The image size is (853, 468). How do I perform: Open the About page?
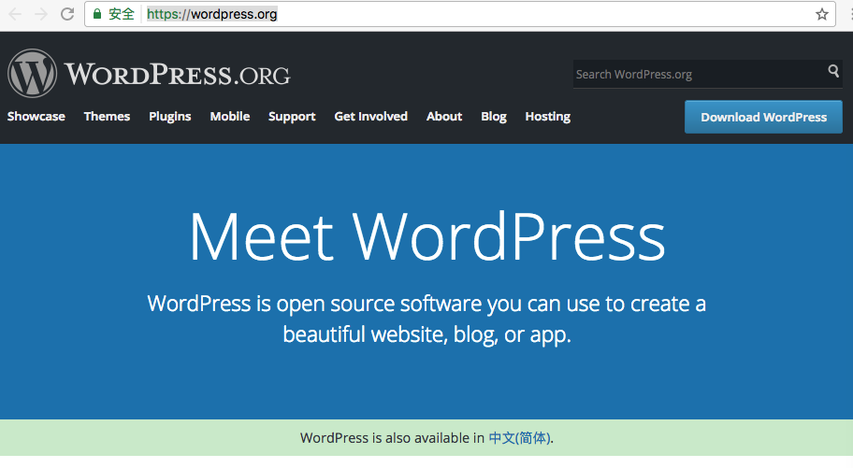coord(444,117)
